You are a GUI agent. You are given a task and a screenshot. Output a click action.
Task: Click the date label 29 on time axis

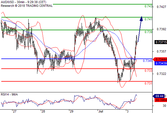(x=72, y=111)
